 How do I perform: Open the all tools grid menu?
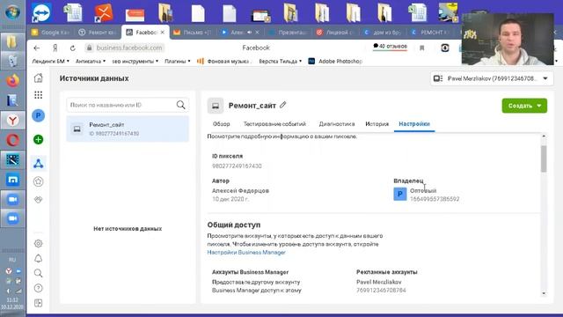pyautogui.click(x=38, y=95)
